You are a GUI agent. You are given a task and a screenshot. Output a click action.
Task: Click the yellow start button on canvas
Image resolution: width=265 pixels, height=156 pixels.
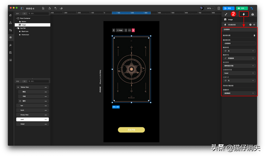point(131,130)
